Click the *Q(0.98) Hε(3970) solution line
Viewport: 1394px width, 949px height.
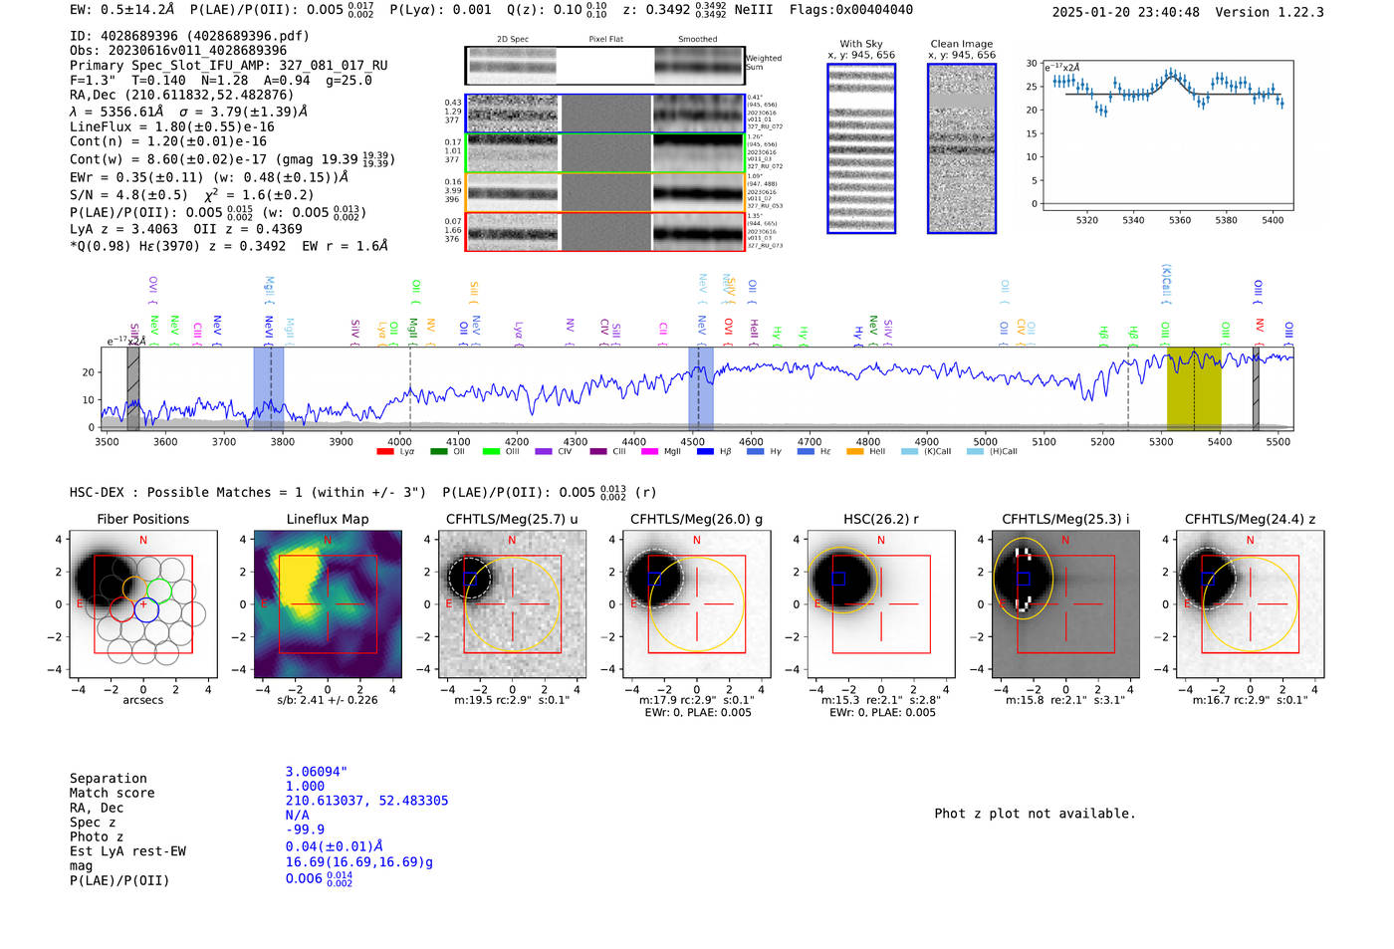229,246
